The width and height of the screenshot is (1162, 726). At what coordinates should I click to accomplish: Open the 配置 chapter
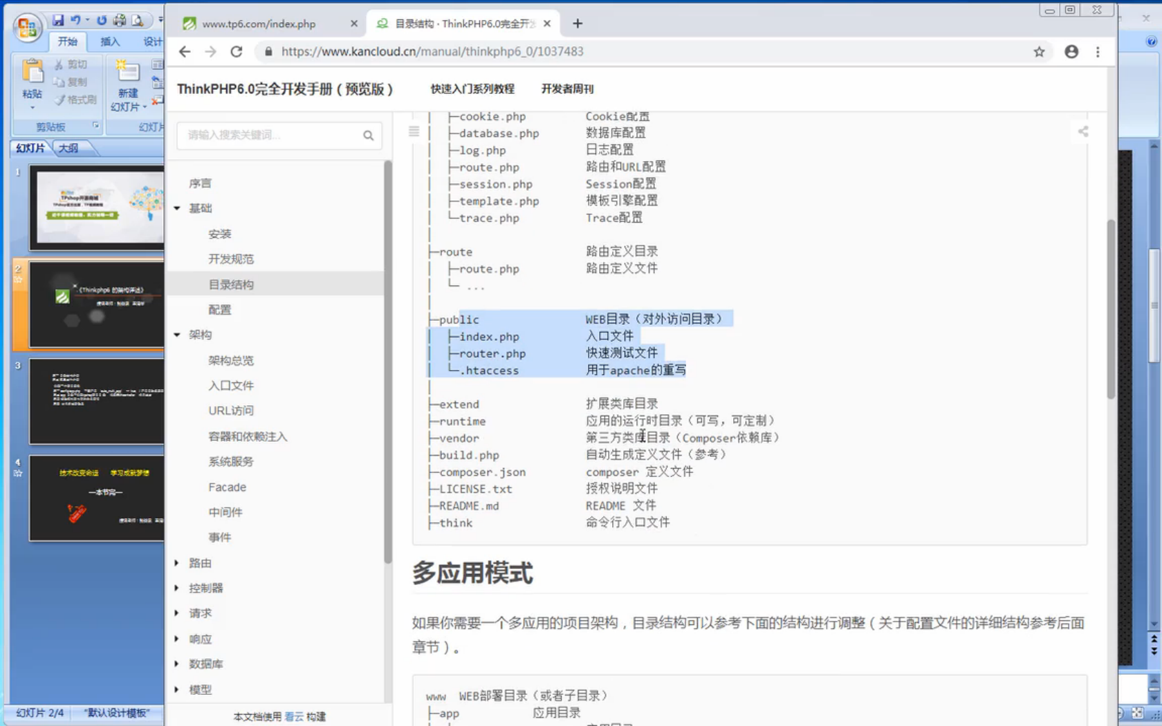(220, 310)
